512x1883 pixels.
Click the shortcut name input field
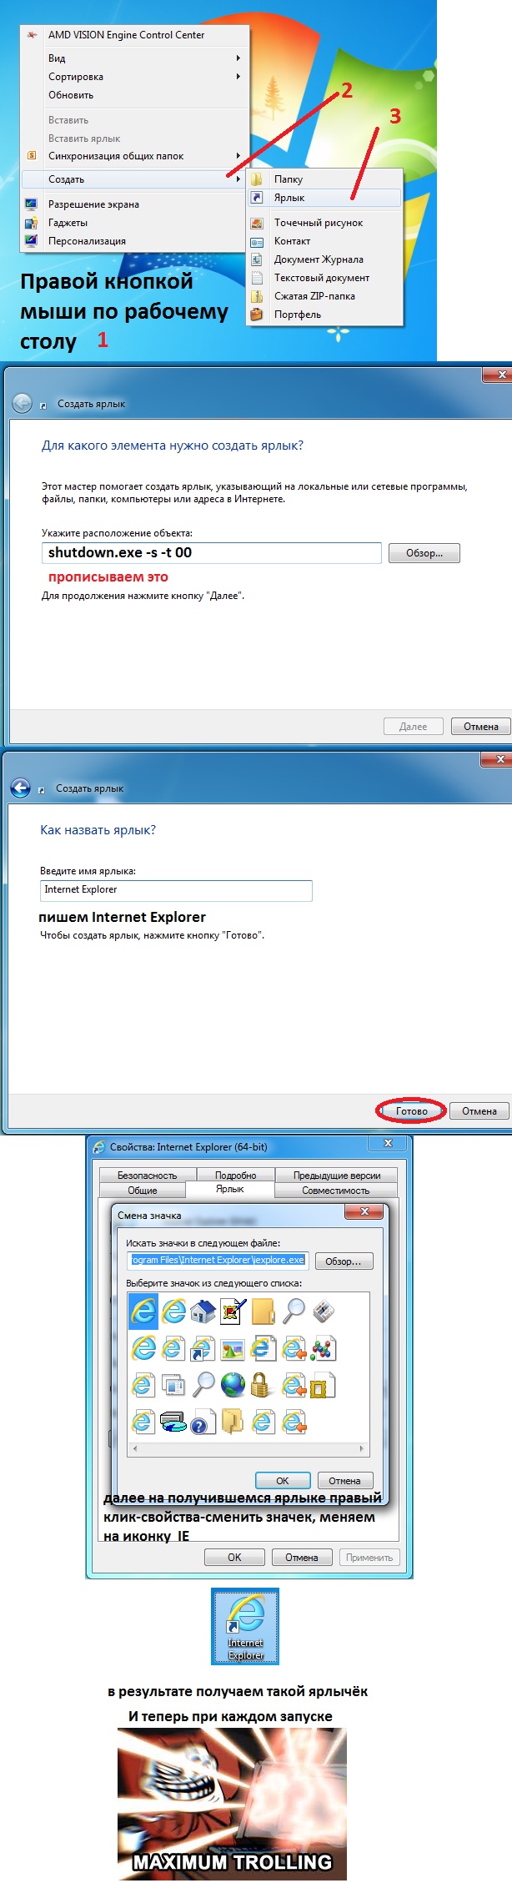pyautogui.click(x=176, y=890)
